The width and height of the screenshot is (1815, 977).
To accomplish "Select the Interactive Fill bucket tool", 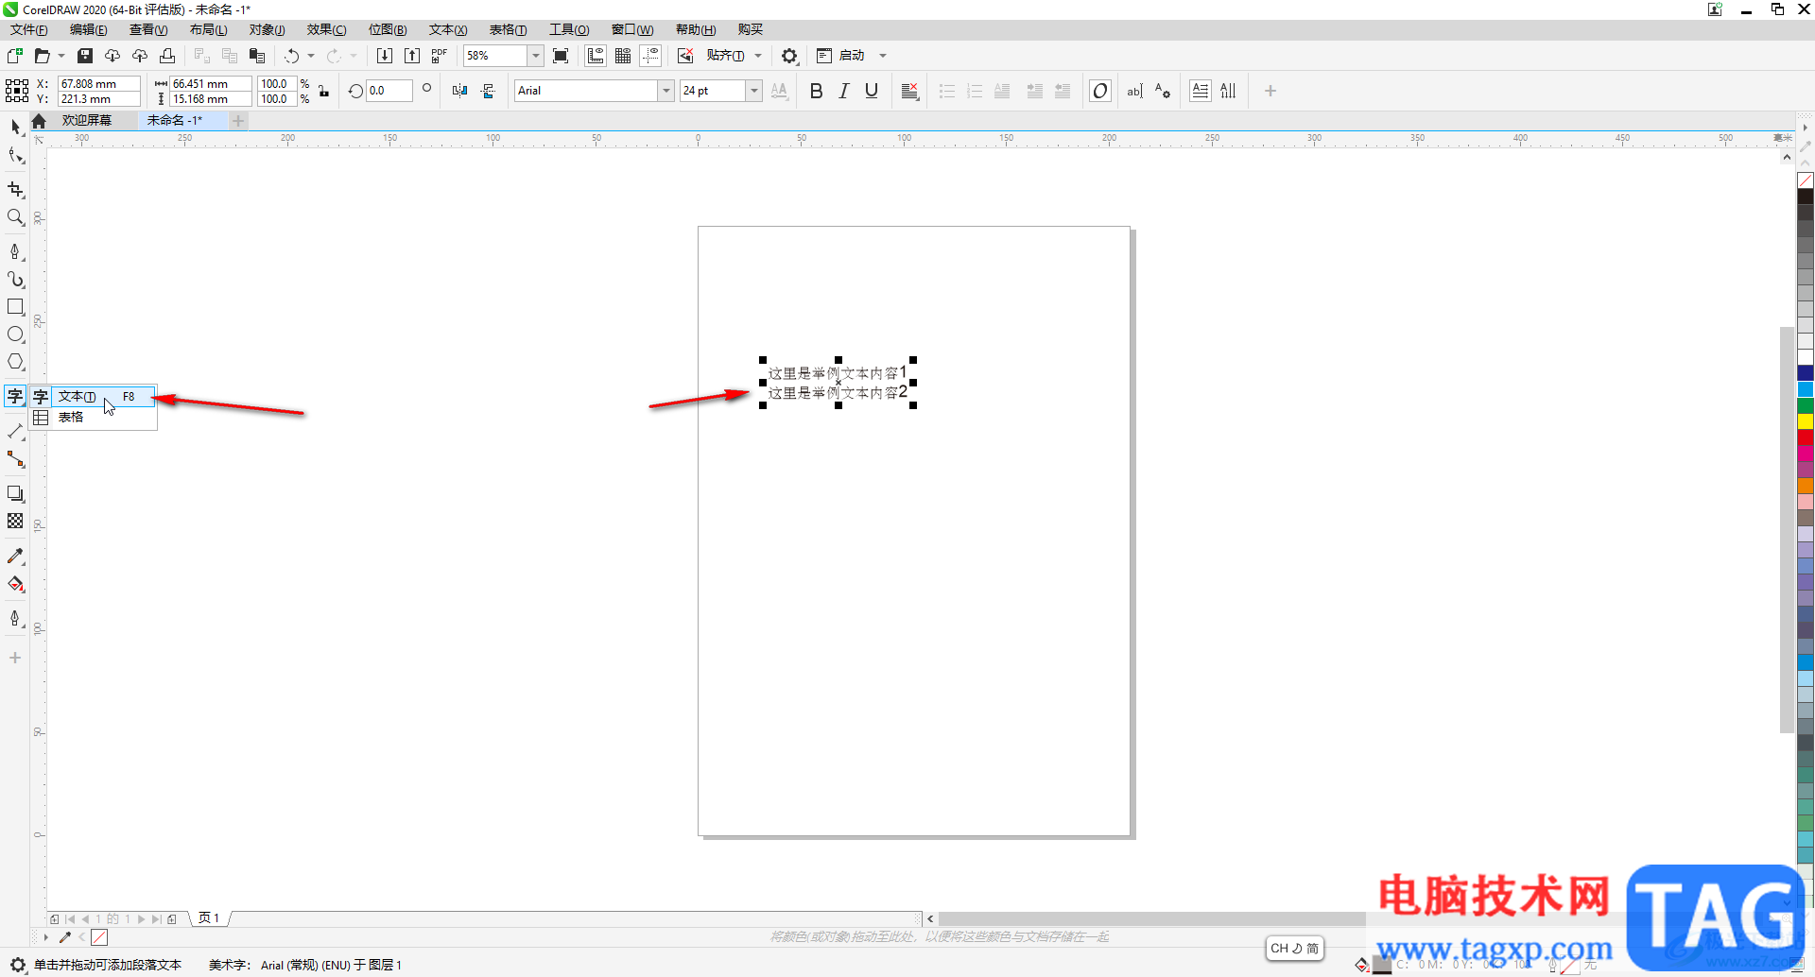I will (15, 584).
